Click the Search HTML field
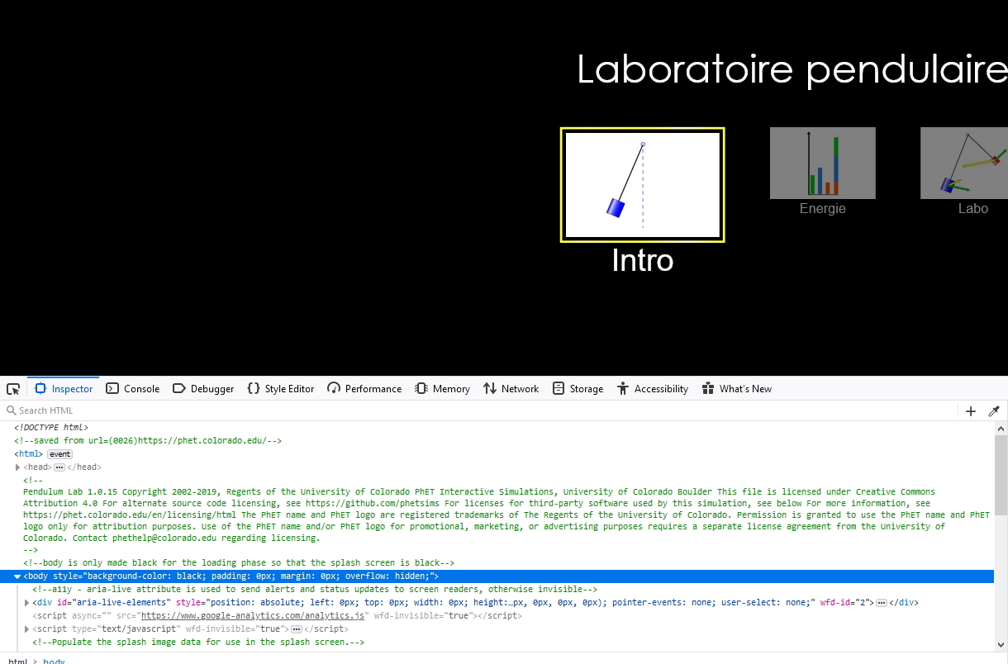Image resolution: width=1008 pixels, height=664 pixels. [x=479, y=410]
